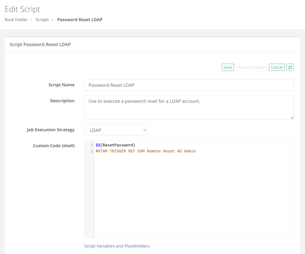Click the Password Reset LDAP breadcrumb text
Viewport: 305px width, 254px height.
[x=80, y=20]
